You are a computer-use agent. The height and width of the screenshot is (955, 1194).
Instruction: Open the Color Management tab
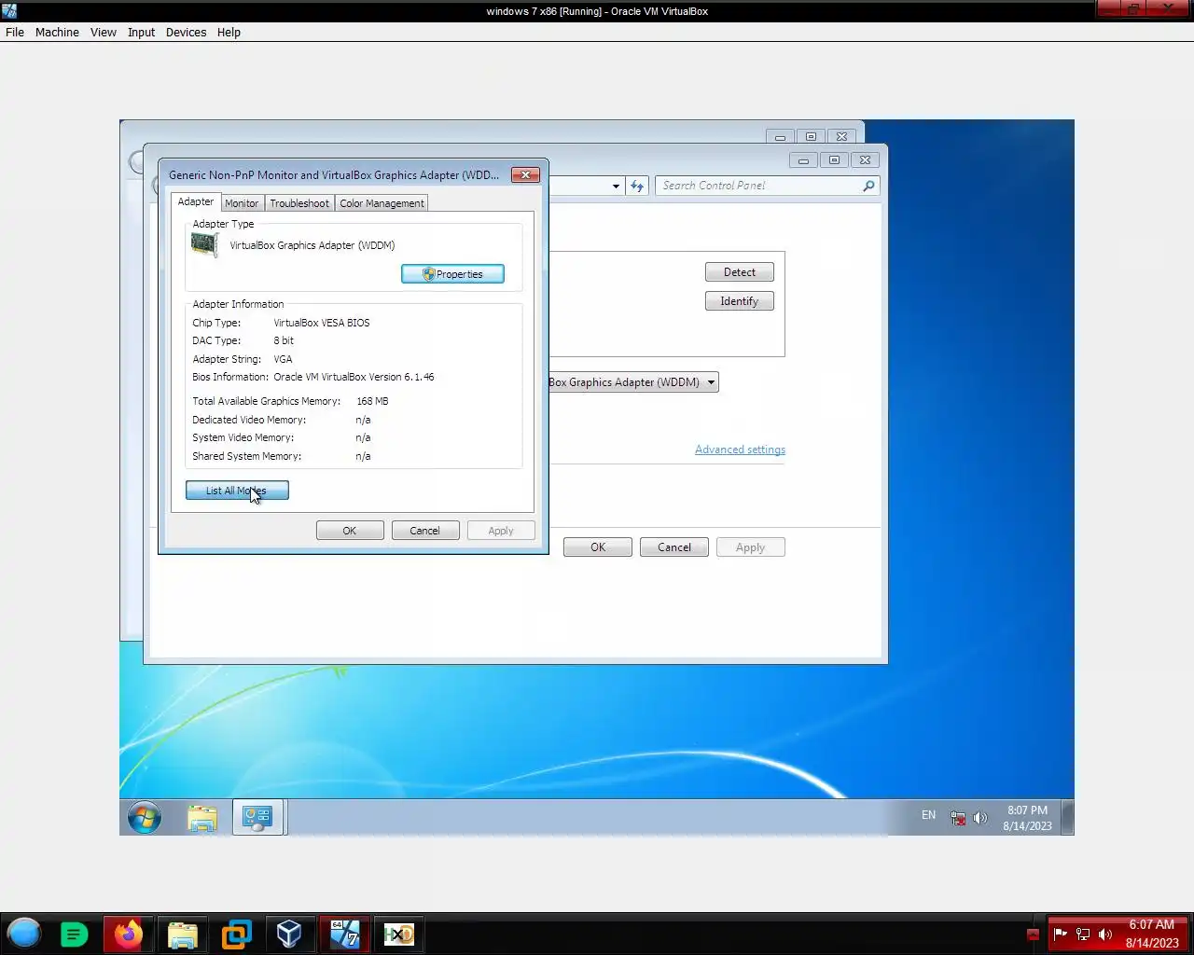tap(382, 203)
